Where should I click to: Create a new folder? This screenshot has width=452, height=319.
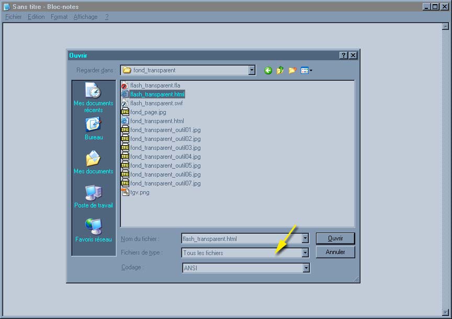(x=292, y=70)
